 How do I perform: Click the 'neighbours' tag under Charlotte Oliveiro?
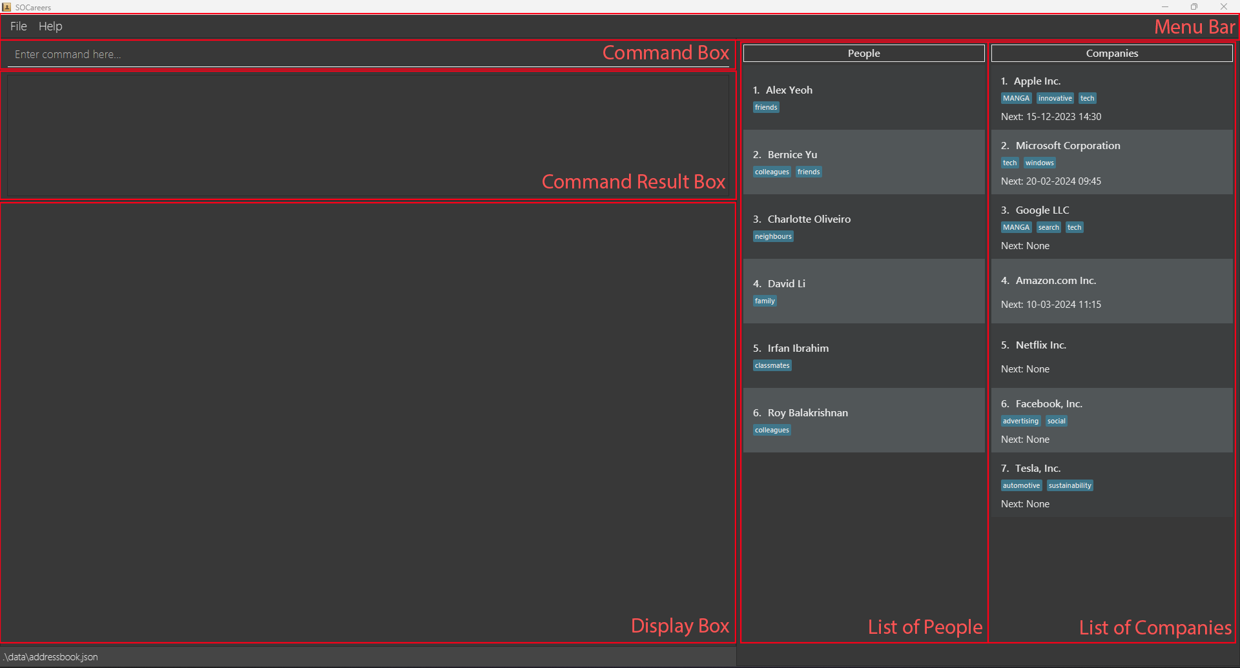coord(773,236)
